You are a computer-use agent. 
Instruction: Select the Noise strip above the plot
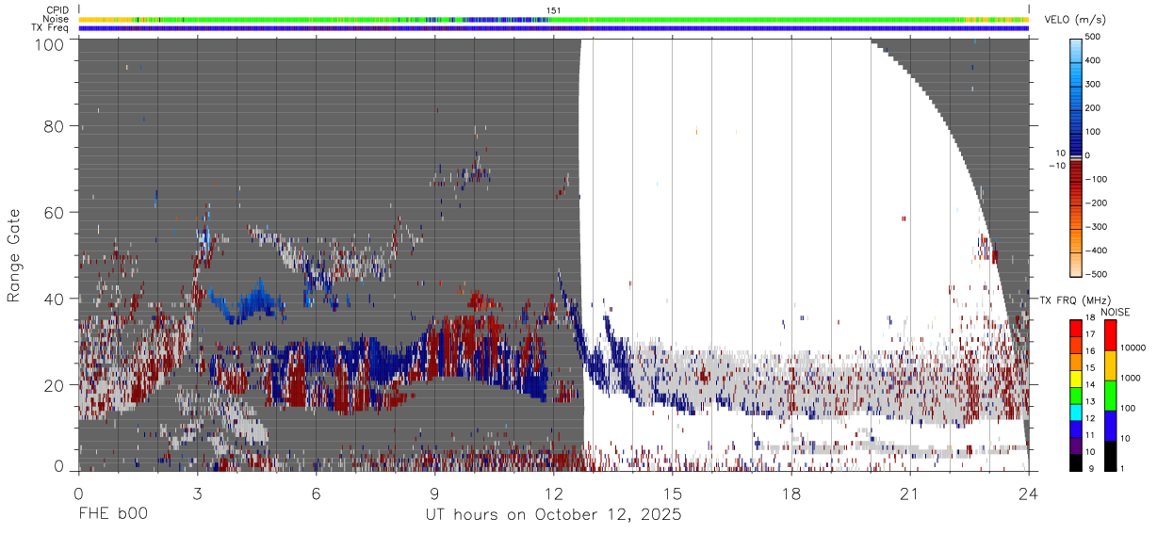tap(554, 19)
